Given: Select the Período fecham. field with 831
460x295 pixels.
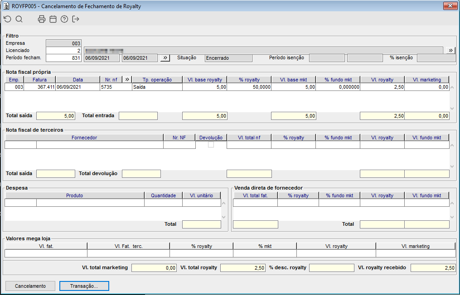Looking at the screenshot, I should [x=64, y=58].
